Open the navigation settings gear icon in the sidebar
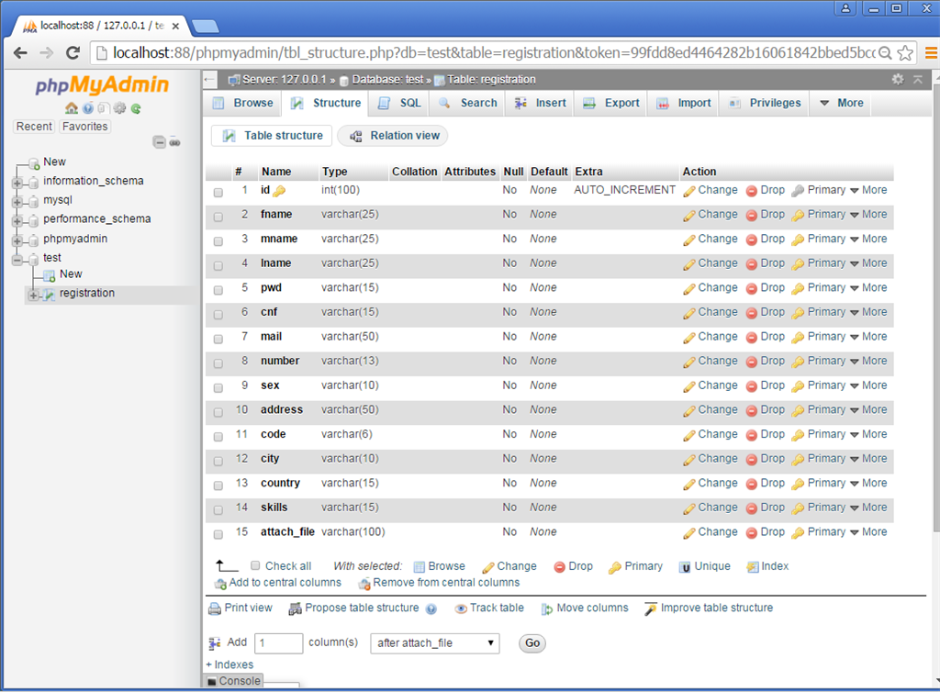 [x=120, y=108]
